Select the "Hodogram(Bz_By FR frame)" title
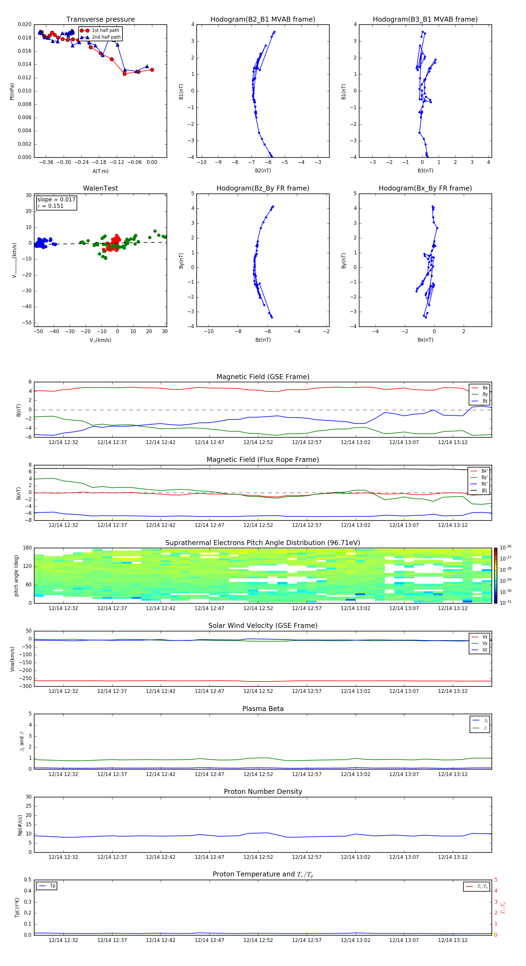The height and width of the screenshot is (966, 526). [263, 188]
